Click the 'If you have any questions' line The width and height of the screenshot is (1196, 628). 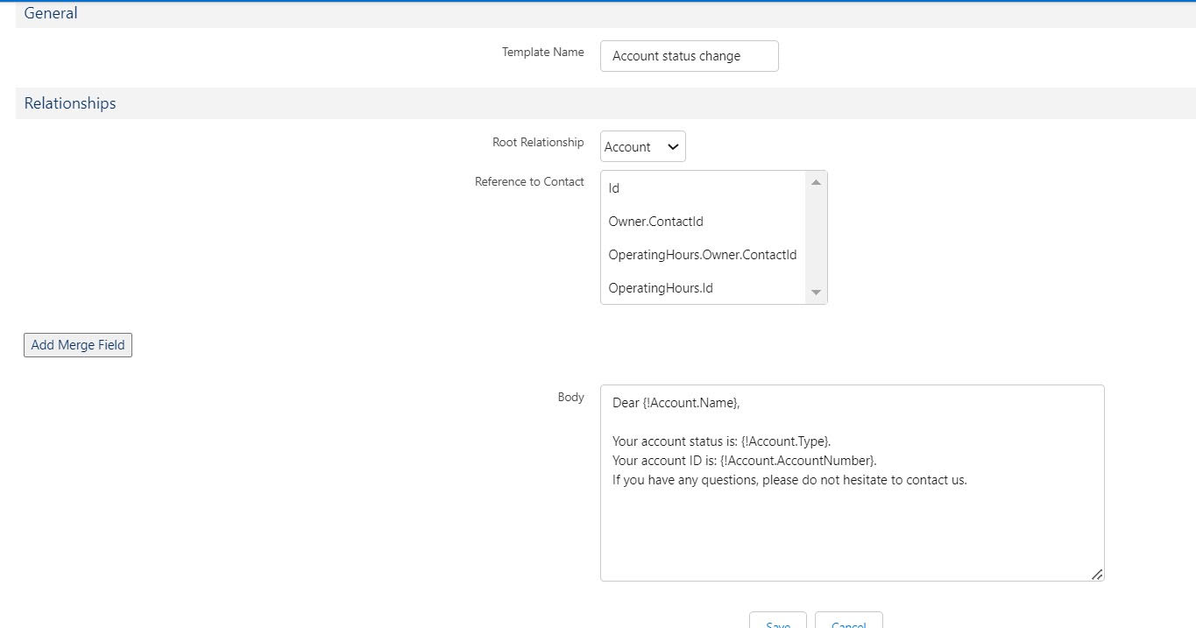(x=789, y=480)
